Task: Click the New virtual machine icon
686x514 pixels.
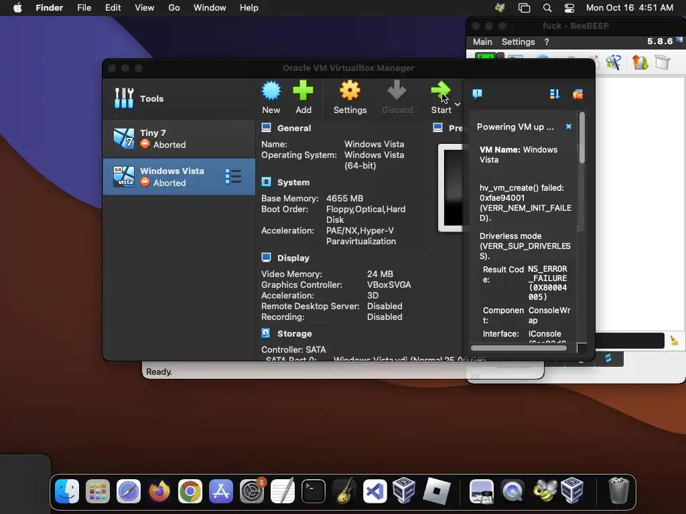Action: [271, 91]
